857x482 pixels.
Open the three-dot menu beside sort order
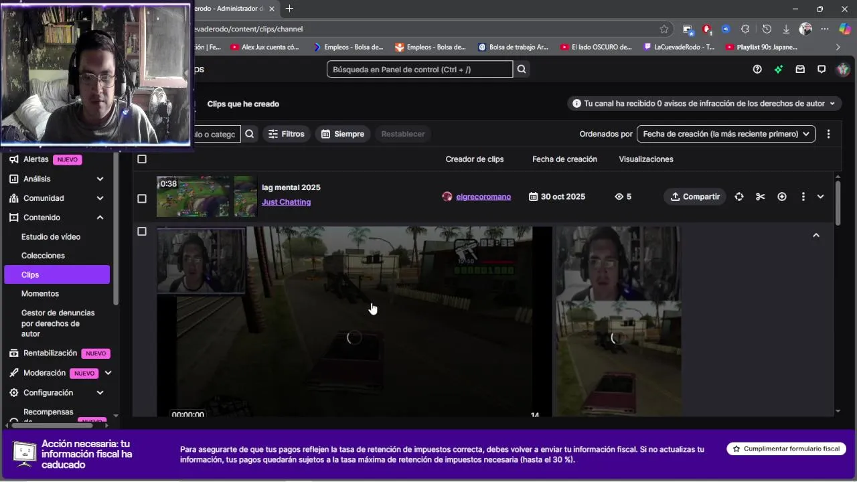[828, 134]
